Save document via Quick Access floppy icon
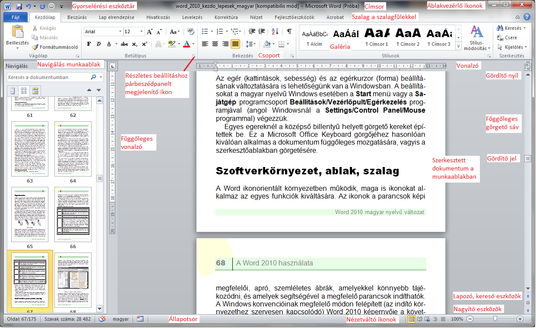The image size is (536, 328). pos(19,6)
